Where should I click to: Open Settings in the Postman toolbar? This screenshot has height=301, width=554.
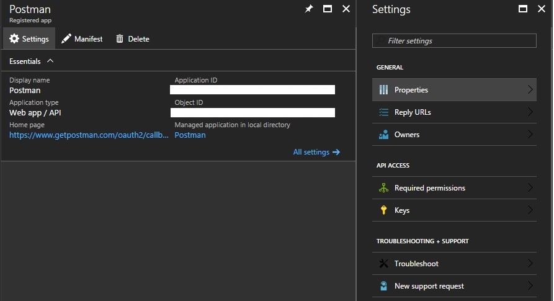(x=29, y=38)
